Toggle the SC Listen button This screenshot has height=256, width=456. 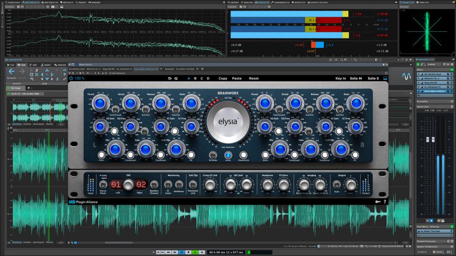(168, 184)
